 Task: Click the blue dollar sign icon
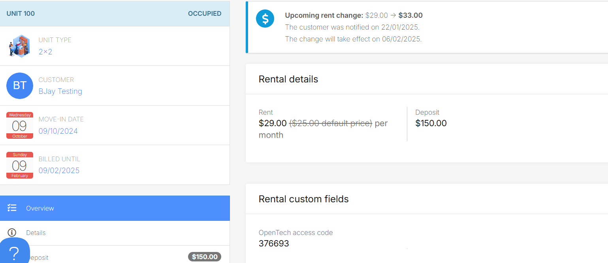point(265,19)
